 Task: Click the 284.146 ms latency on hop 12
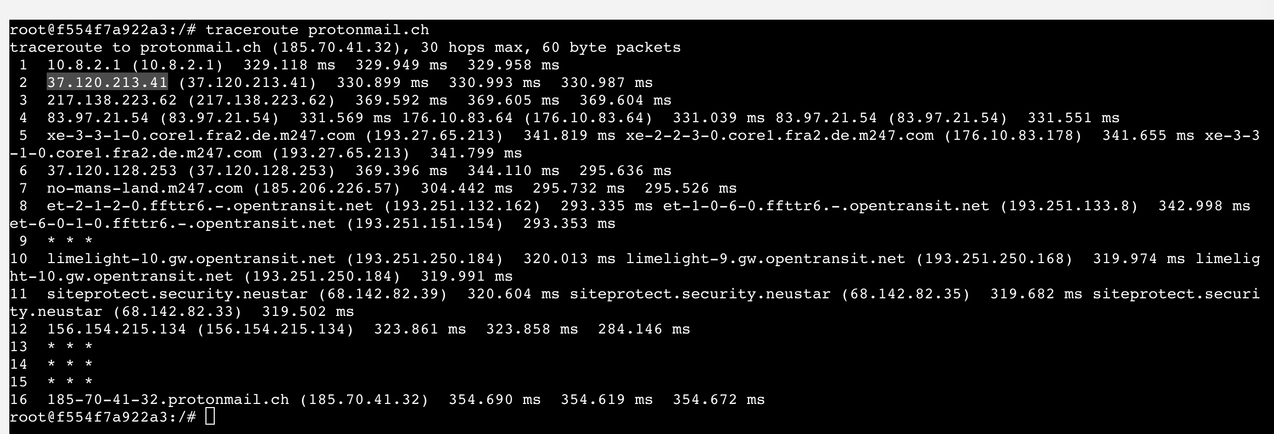point(644,329)
